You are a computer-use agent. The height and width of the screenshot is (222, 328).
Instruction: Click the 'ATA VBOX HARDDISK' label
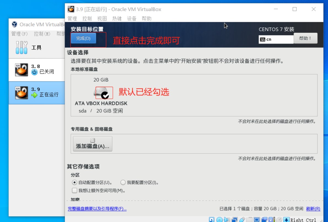(x=101, y=103)
